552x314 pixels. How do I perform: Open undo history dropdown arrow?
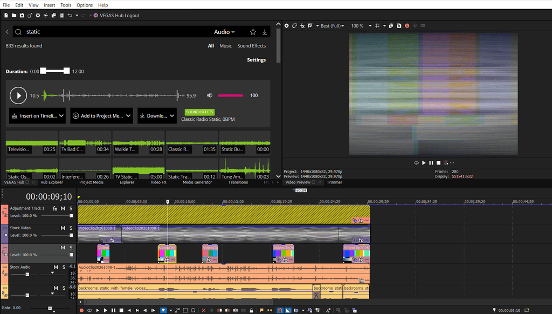click(x=77, y=16)
